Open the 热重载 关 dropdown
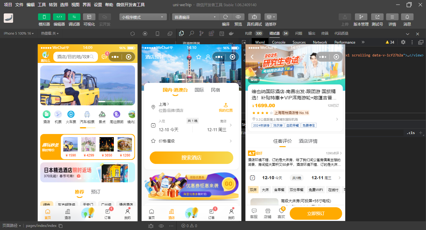Screen dimensions: 426x230 coord(50,33)
